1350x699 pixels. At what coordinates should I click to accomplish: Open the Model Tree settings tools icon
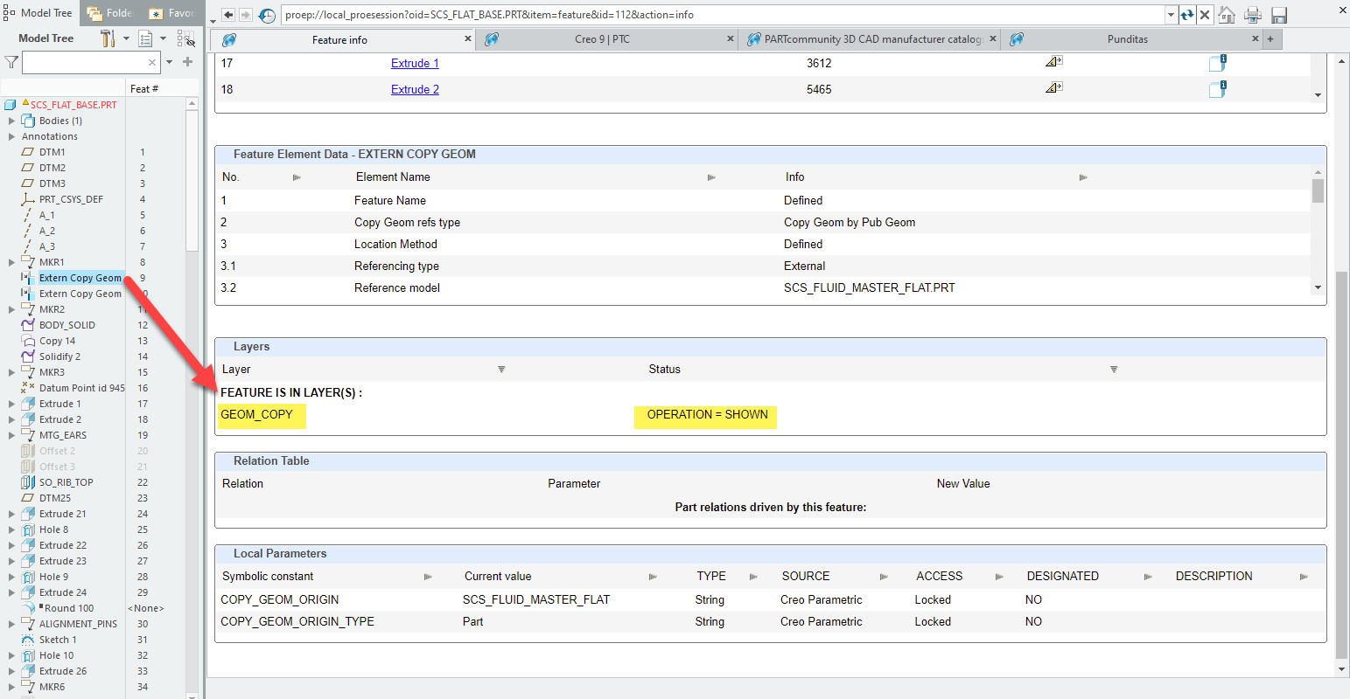tap(108, 38)
